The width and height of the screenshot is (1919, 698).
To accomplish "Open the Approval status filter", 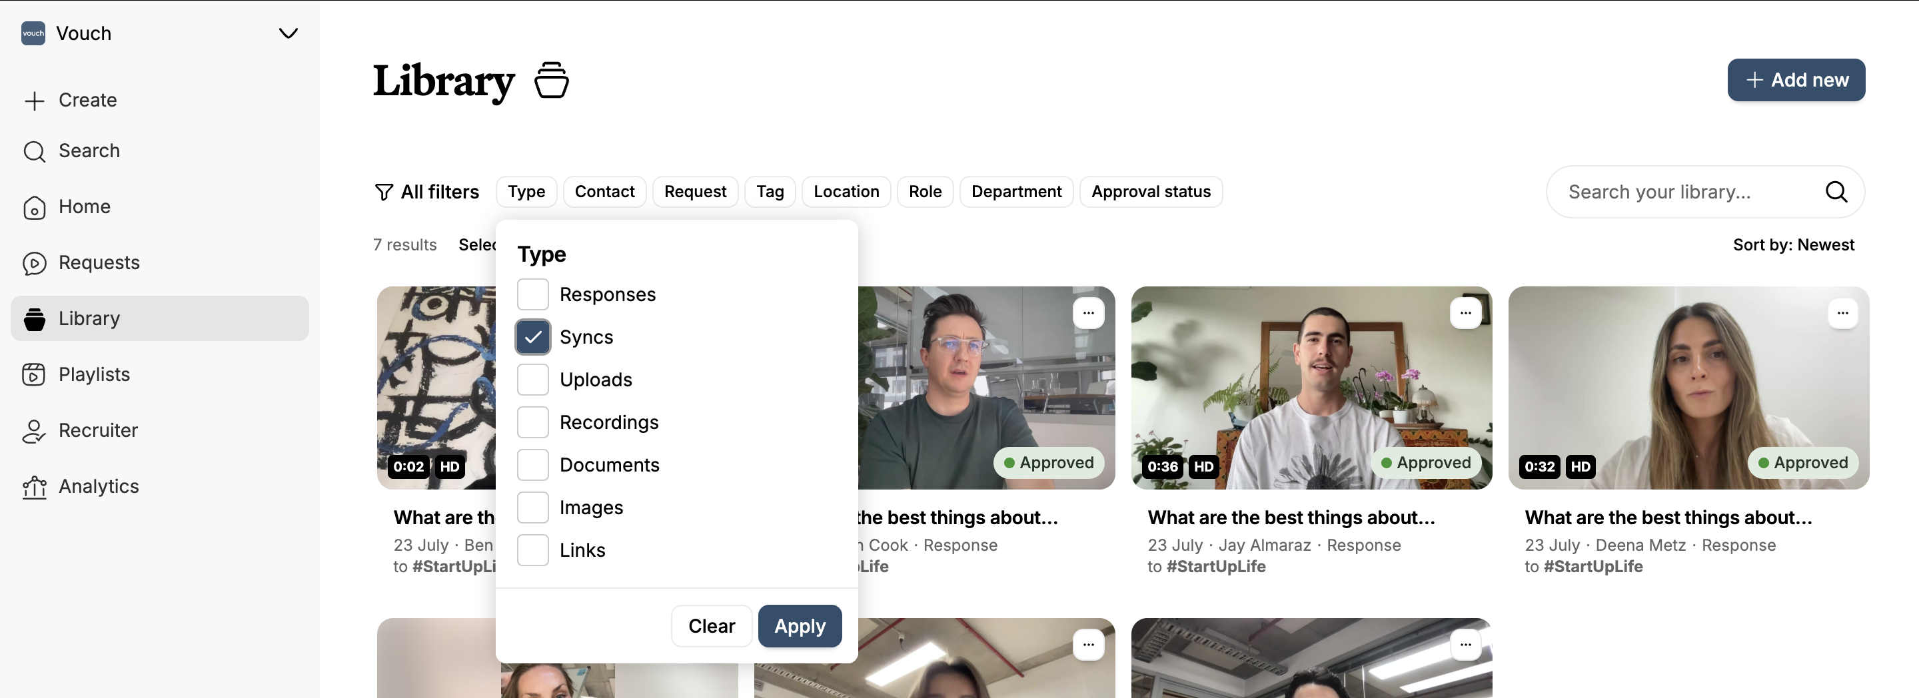I will point(1151,191).
